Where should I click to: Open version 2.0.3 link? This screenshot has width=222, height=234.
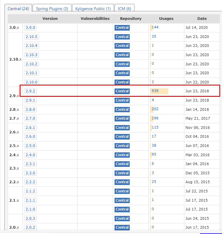point(30,219)
